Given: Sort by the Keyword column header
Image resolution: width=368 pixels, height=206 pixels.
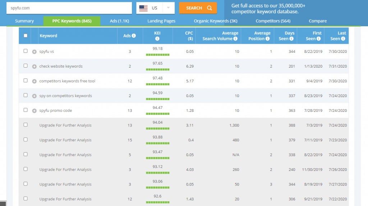Looking at the screenshot, I should [49, 36].
